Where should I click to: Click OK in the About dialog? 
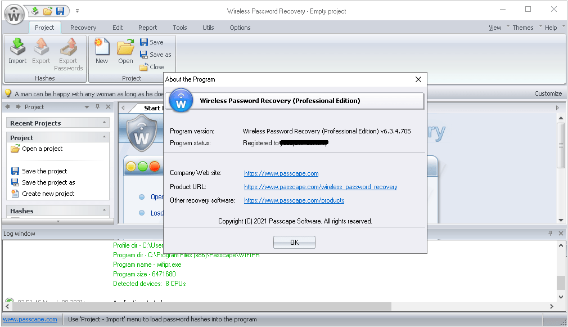click(x=294, y=242)
